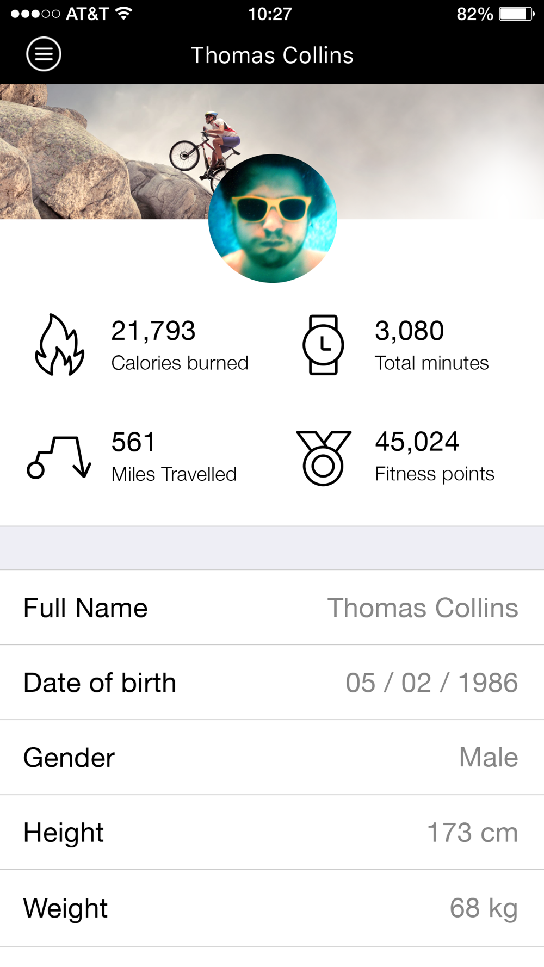Screen dimensions: 544x967
Task: Tap the watch total minutes icon
Action: point(323,345)
